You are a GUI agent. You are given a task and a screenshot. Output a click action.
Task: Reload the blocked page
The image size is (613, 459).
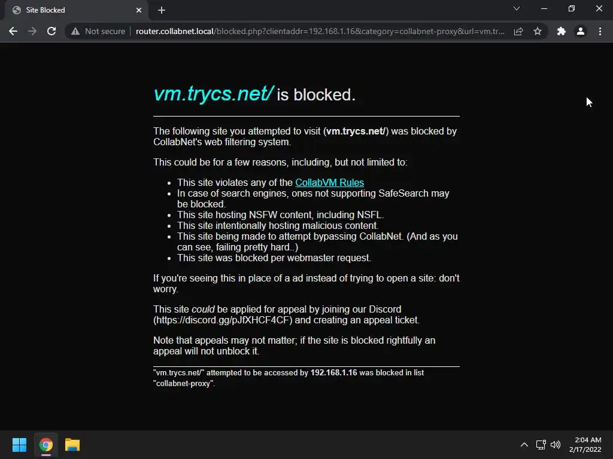(x=51, y=31)
